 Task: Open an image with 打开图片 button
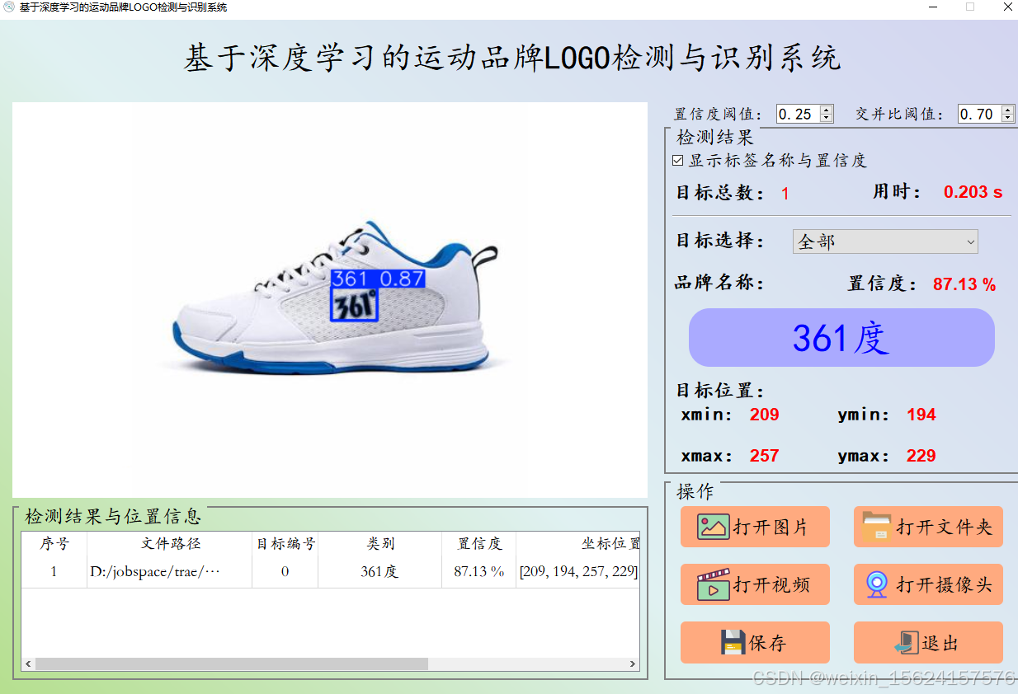(755, 527)
